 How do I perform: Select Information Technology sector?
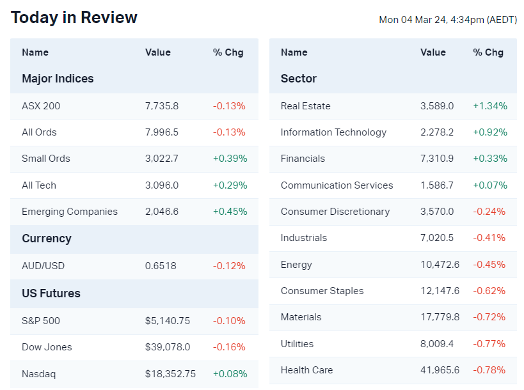click(x=333, y=132)
